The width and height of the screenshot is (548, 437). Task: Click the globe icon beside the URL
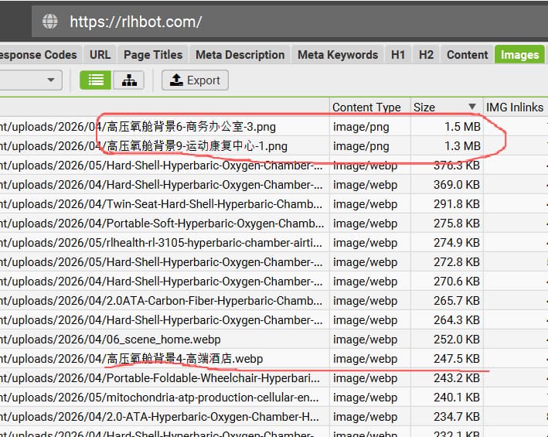pos(50,22)
